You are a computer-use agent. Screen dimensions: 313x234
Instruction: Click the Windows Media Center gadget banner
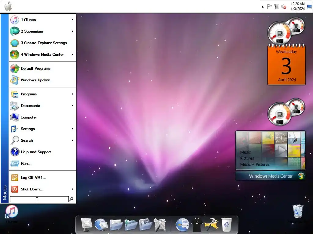pyautogui.click(x=271, y=176)
